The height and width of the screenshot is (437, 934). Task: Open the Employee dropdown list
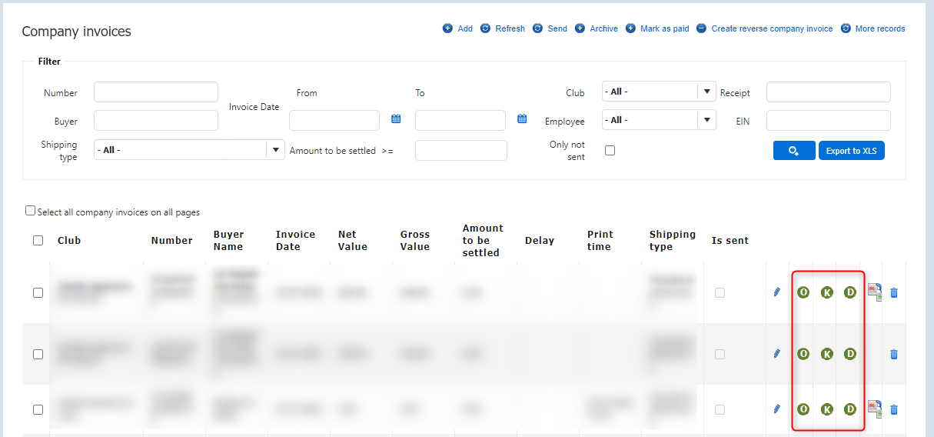point(706,120)
